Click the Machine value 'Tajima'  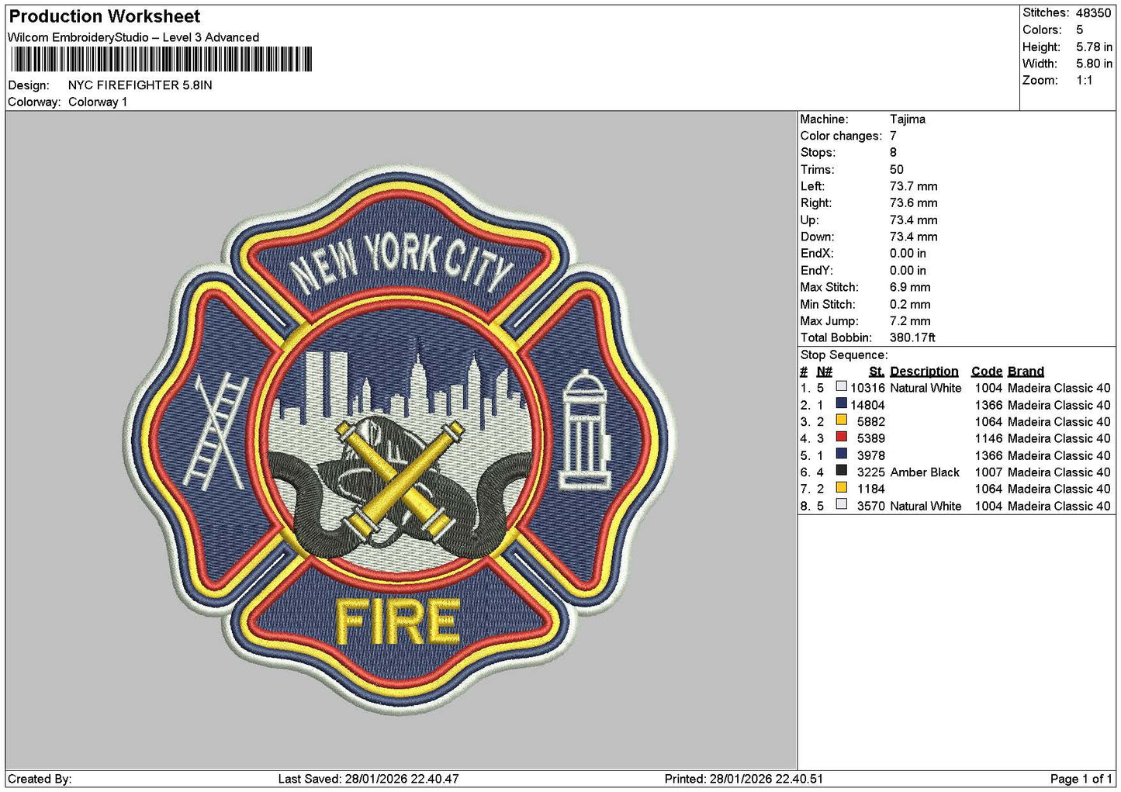click(908, 119)
